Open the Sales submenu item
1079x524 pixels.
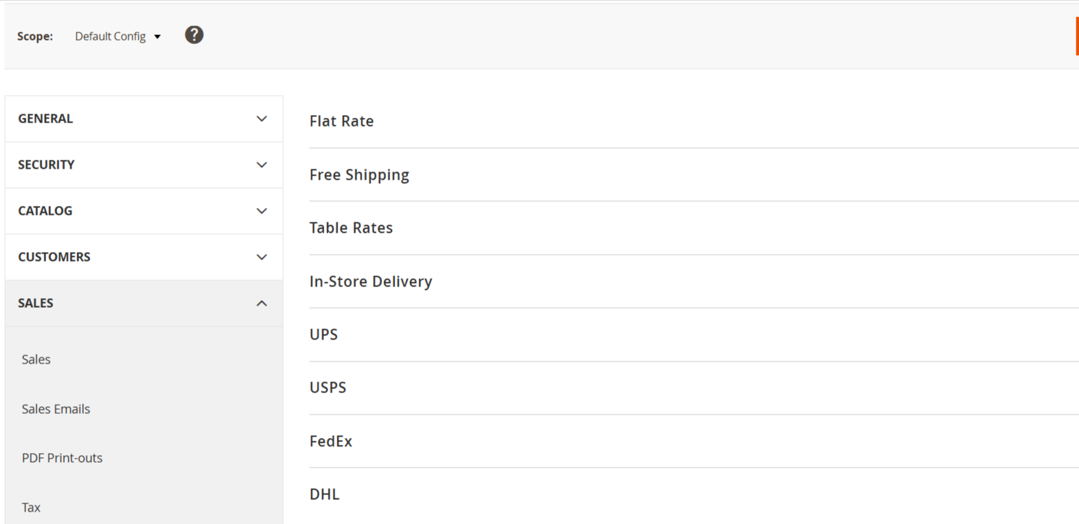click(36, 359)
